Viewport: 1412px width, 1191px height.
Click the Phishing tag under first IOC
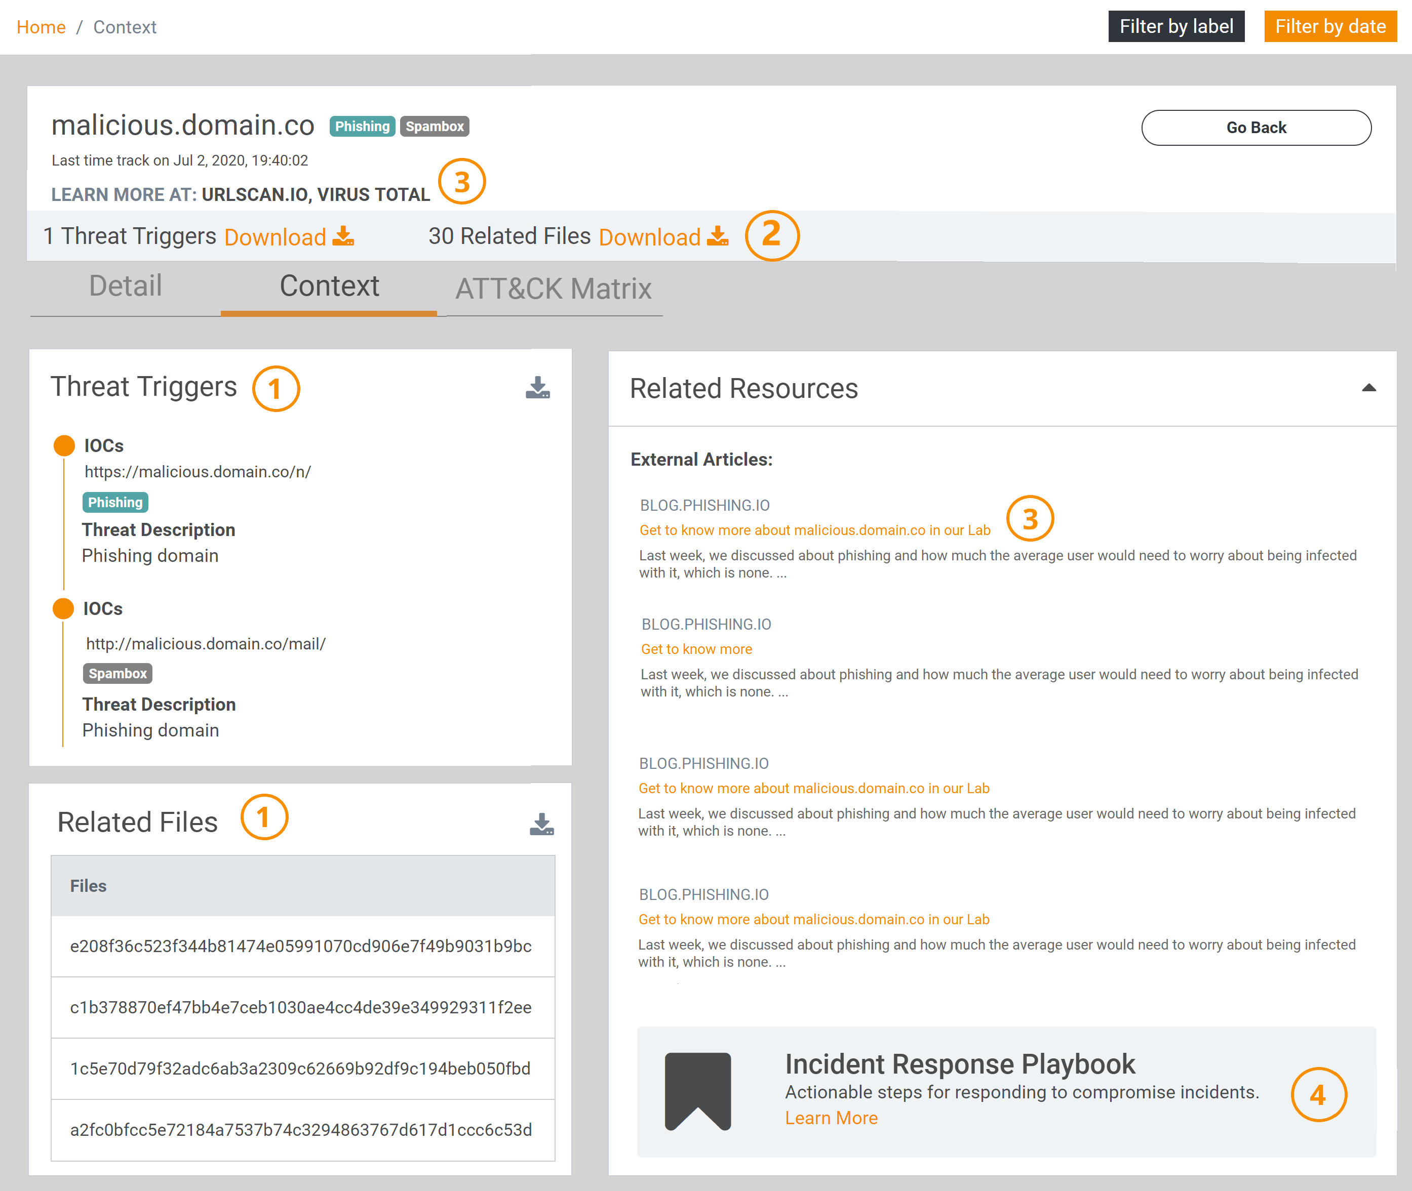tap(115, 502)
